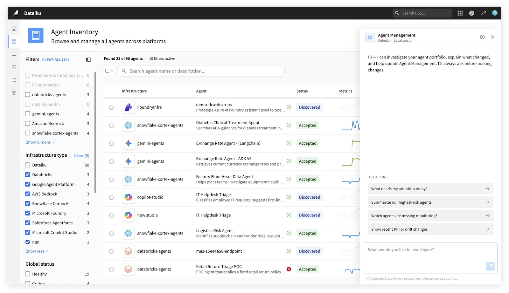Uncheck the Databricks infrastructure filter
This screenshot has height=293, width=509.
28,175
